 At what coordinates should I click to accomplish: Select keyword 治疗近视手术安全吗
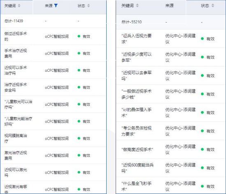coord(16,87)
